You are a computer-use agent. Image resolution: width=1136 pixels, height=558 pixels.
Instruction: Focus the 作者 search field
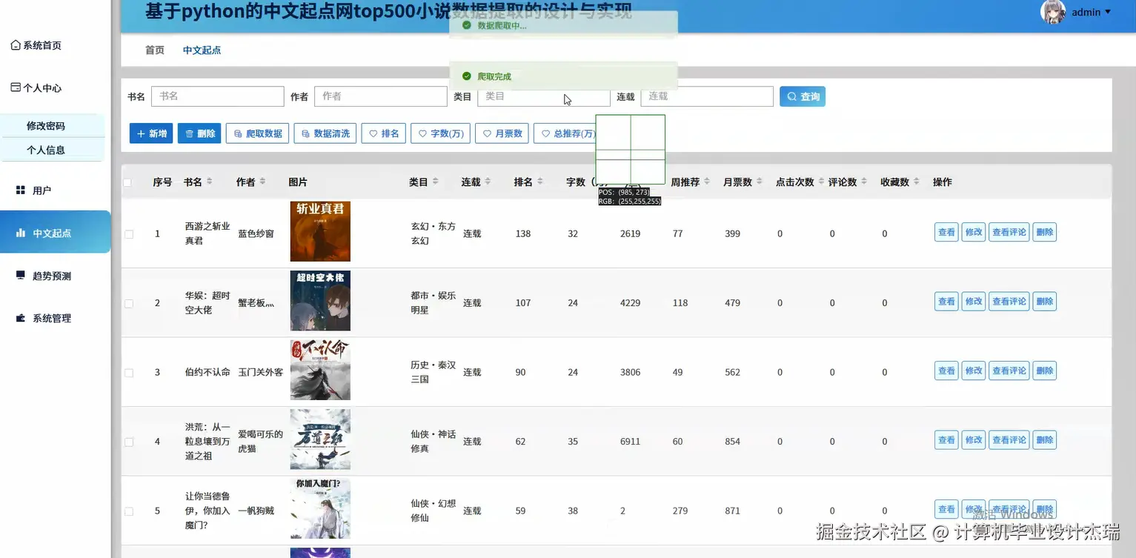(381, 96)
